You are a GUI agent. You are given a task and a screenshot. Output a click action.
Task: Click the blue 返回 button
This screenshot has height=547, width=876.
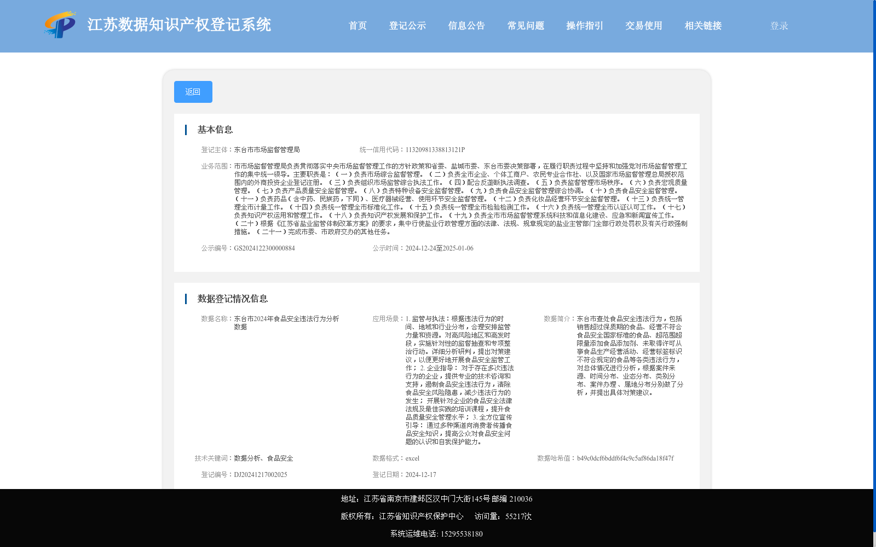193,92
